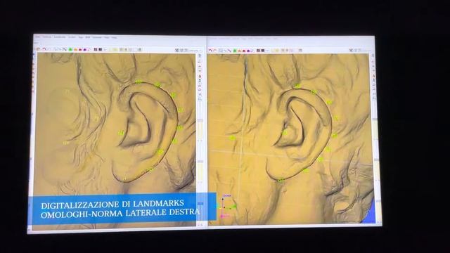
Task: Click the green cone icon in right window toolbar
Action: (x=235, y=50)
